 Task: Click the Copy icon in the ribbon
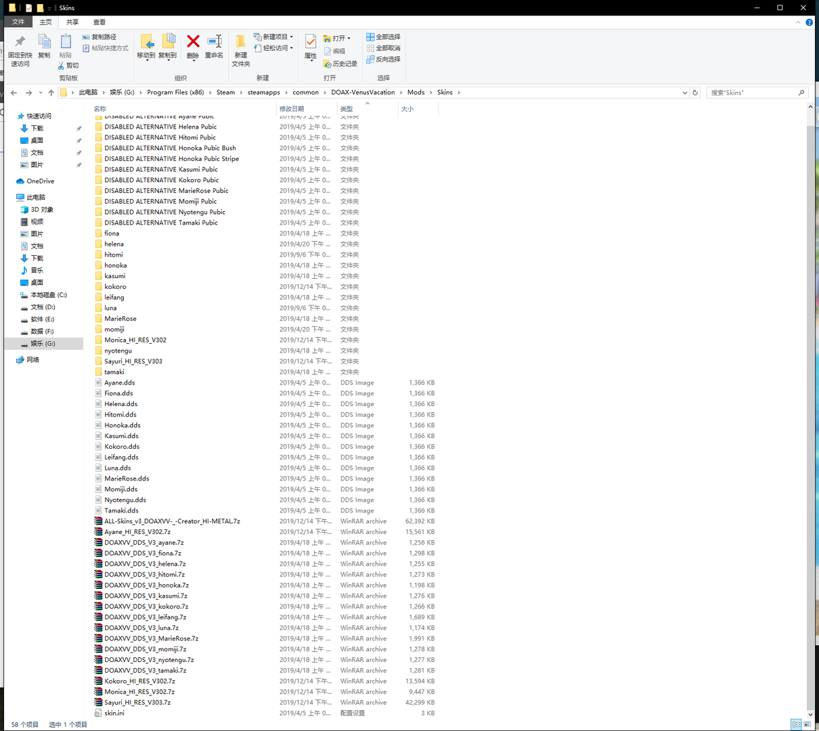point(44,42)
